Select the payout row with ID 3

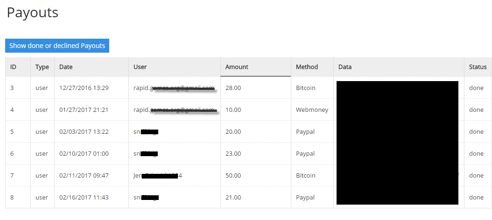12,88
